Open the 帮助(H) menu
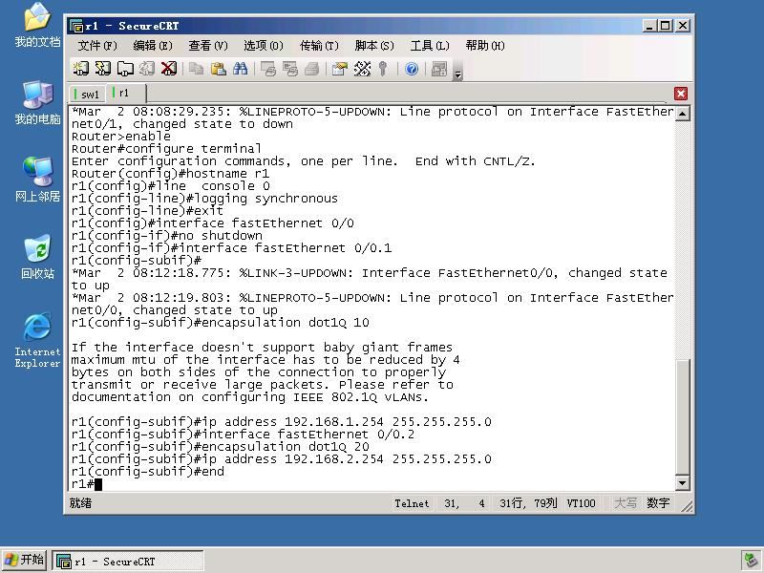Viewport: 764px width, 573px height. click(x=485, y=46)
